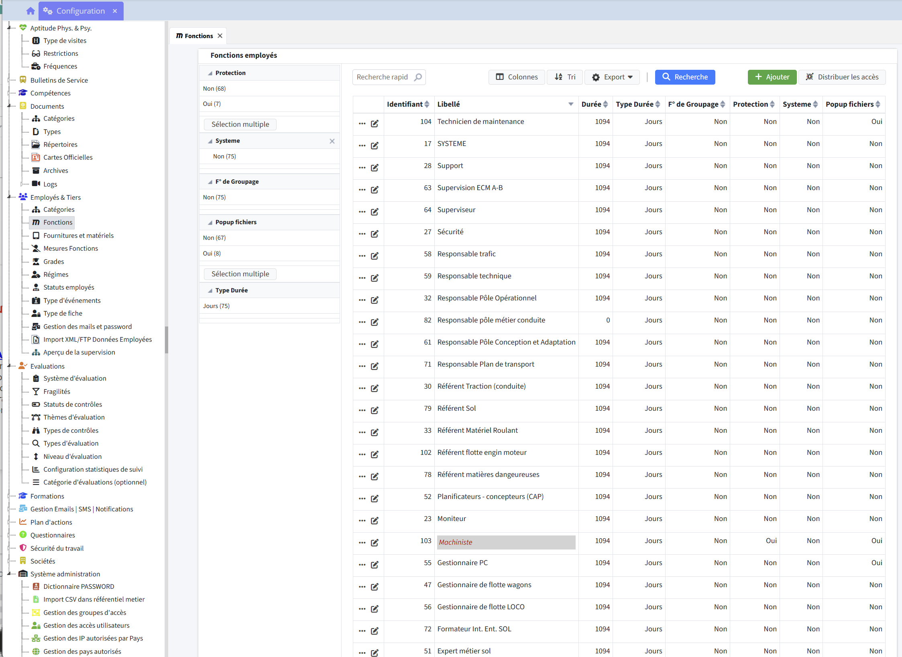
Task: Click the Archives icon under Documents
Action: (36, 170)
